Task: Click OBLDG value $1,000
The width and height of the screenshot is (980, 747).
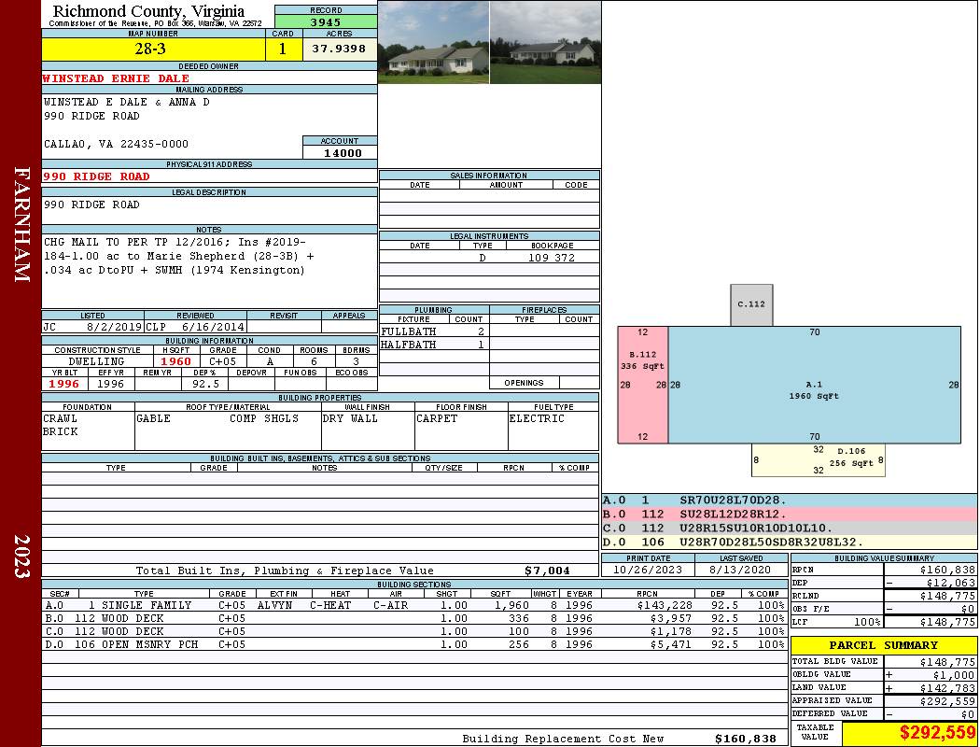Action: [x=954, y=674]
